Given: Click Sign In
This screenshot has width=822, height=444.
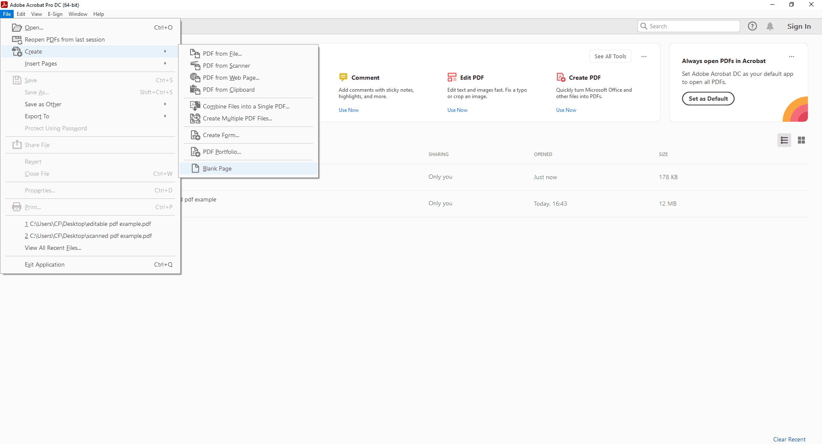Looking at the screenshot, I should click(799, 26).
